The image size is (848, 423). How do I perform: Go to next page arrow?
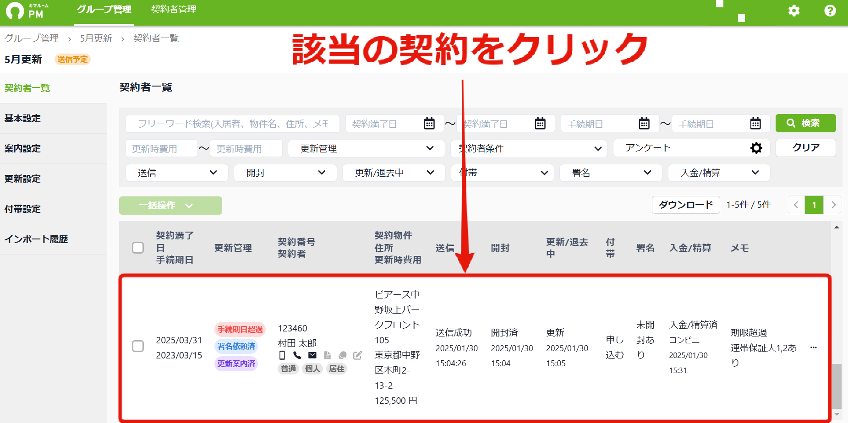[x=833, y=205]
